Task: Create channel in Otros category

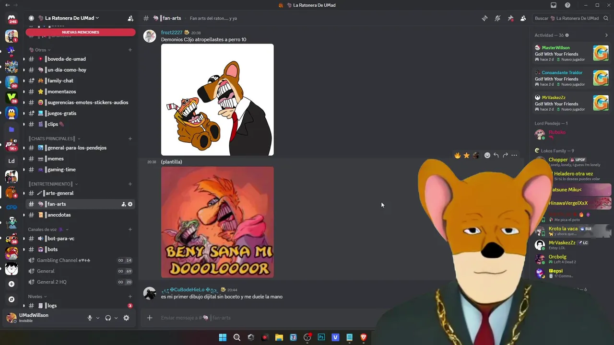Action: 130,50
